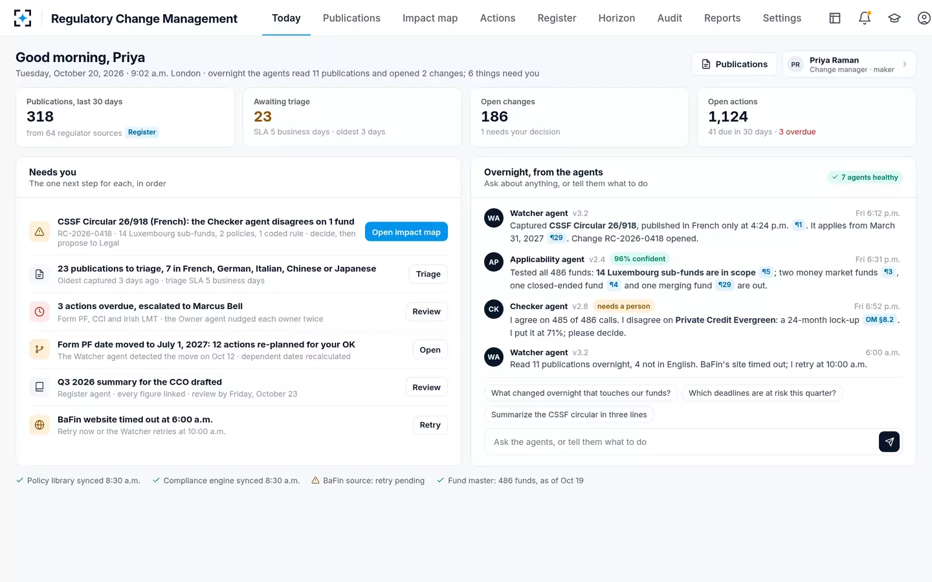The width and height of the screenshot is (932, 582).
Task: Click the graduation cap help icon
Action: tap(894, 18)
